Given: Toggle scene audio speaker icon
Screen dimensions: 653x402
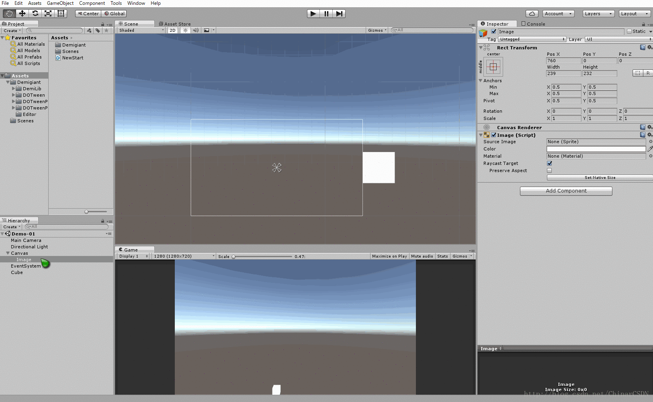Looking at the screenshot, I should point(196,30).
